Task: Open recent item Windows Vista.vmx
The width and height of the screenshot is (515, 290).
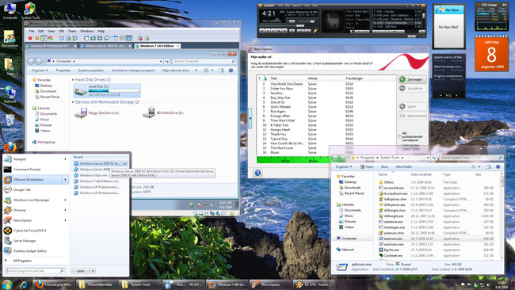Action: point(93,175)
